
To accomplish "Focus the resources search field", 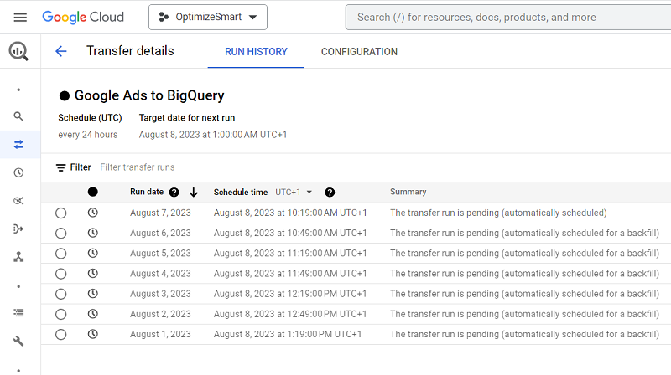I will coord(508,17).
